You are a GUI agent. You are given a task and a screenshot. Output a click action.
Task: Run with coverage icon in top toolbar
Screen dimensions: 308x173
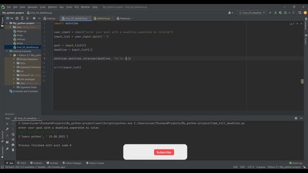[x=281, y=13]
